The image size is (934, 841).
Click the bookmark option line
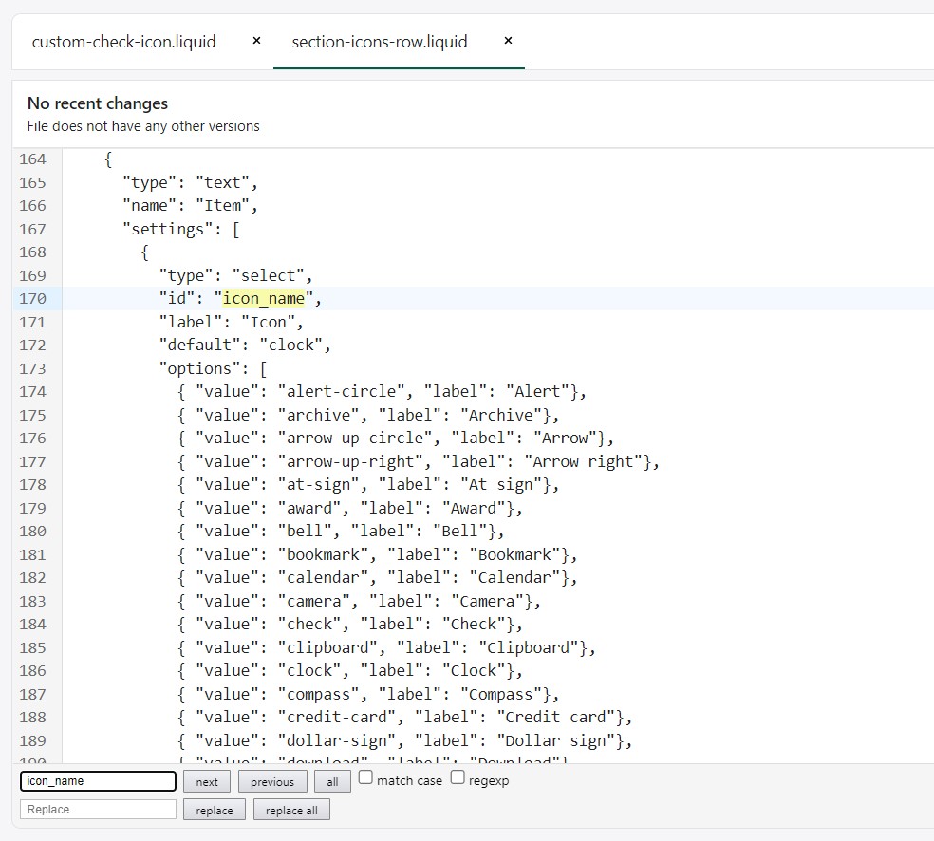click(x=377, y=554)
